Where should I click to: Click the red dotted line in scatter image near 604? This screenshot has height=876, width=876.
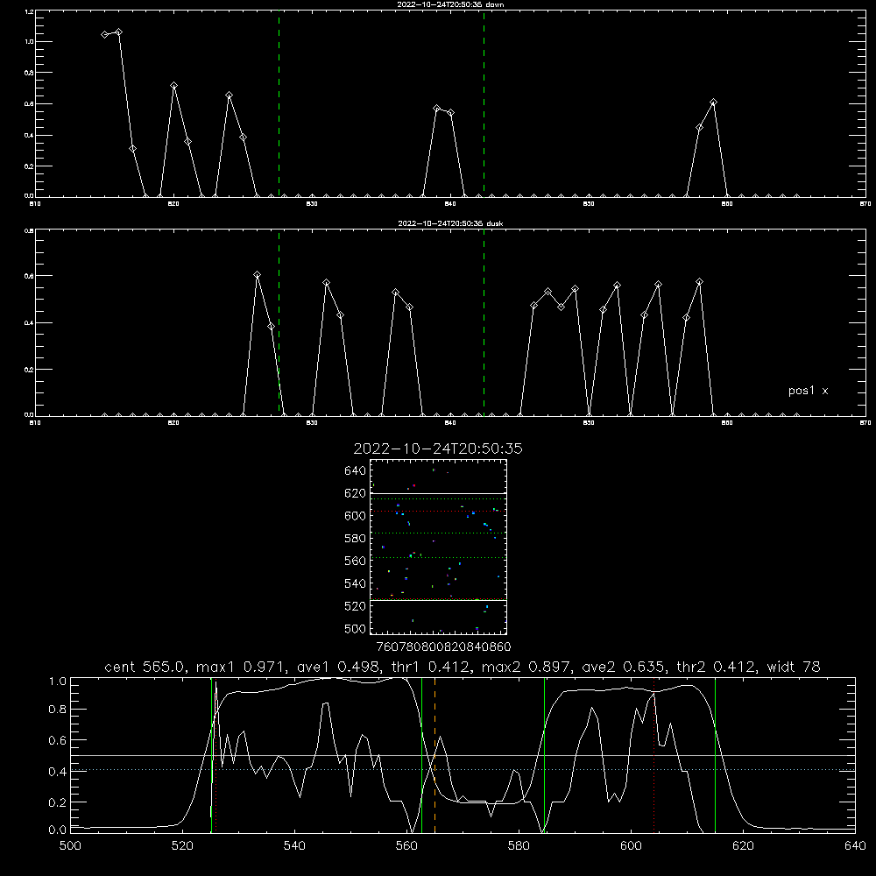[x=438, y=512]
